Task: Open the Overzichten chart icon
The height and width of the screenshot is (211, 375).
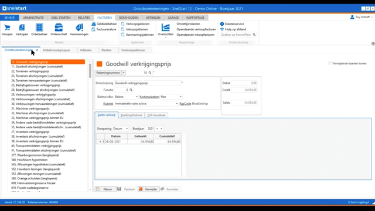Action: [165, 28]
